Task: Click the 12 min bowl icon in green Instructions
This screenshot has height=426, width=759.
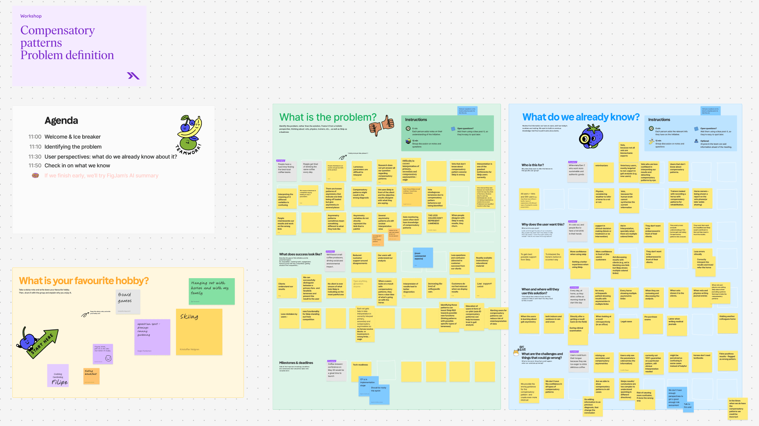Action: (x=408, y=141)
